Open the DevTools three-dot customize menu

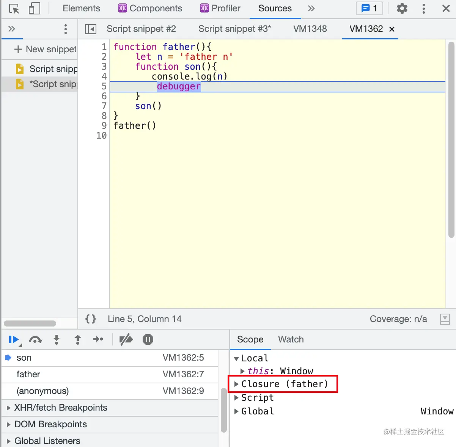click(424, 8)
